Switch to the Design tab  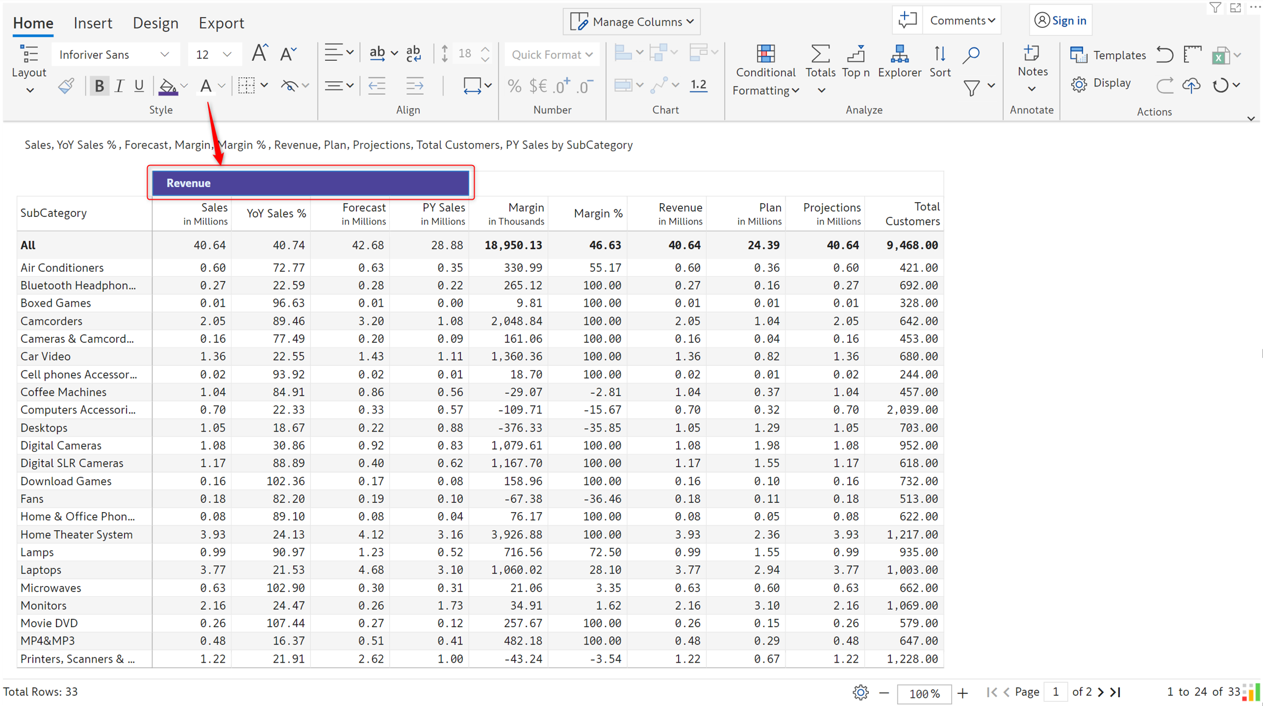coord(155,23)
